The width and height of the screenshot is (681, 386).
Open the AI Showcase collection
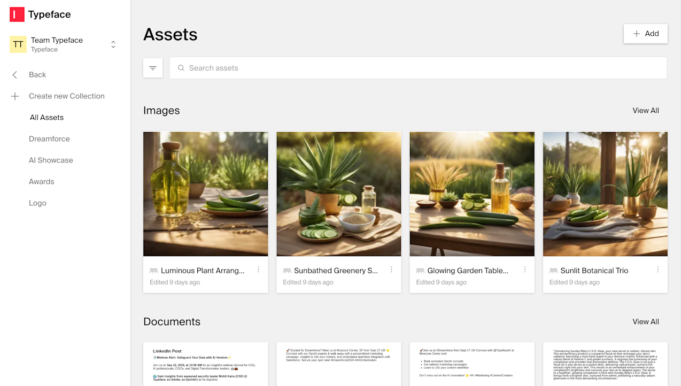(51, 160)
